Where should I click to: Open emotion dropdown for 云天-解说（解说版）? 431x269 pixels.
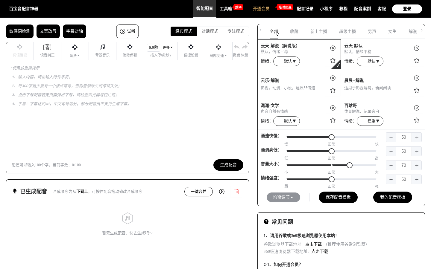coord(286,61)
